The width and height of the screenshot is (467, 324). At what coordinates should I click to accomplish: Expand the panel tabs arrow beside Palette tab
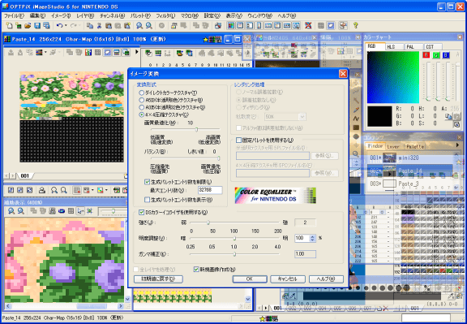[x=458, y=145]
